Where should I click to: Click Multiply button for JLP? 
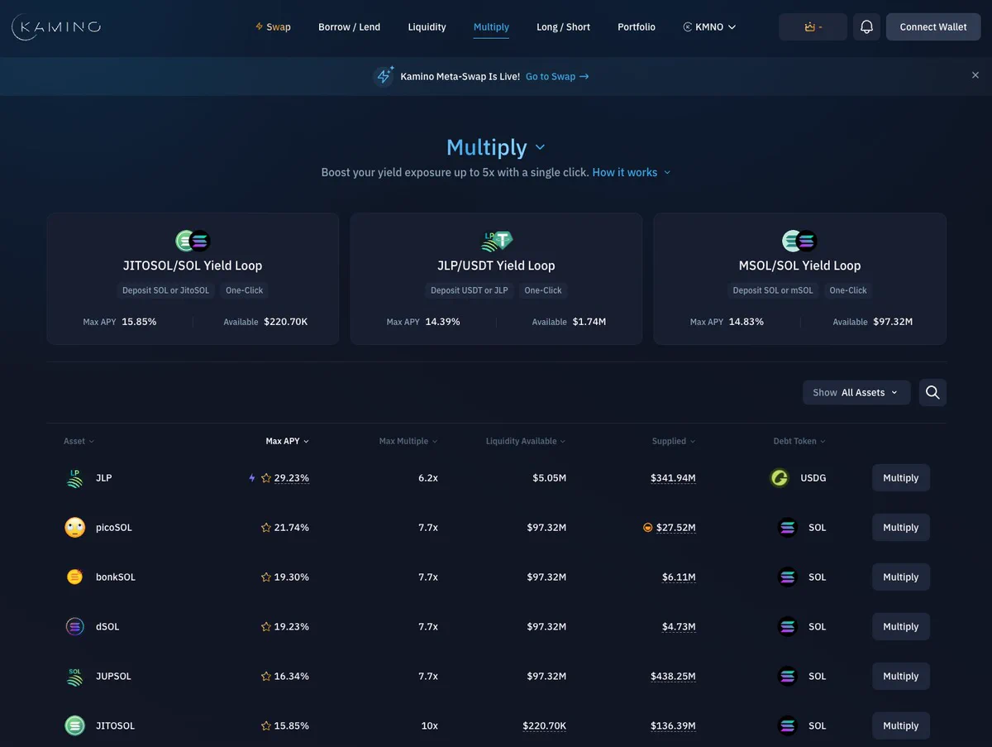click(x=901, y=478)
